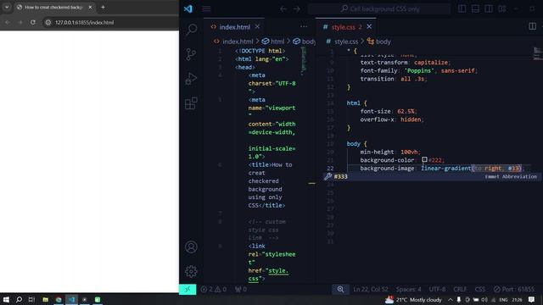Click the VS Code taskbar icon
543x305 pixels.
71,299
